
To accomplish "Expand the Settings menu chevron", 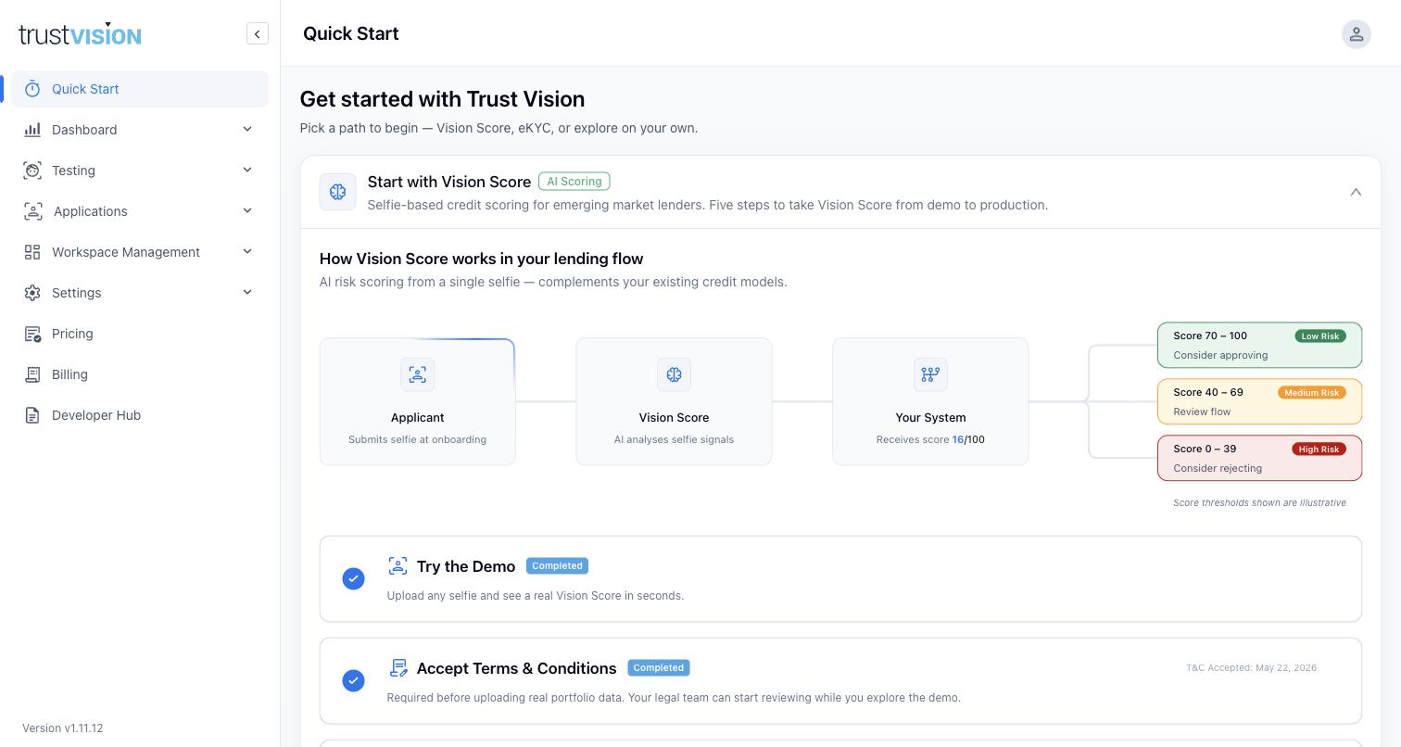I will click(x=247, y=293).
